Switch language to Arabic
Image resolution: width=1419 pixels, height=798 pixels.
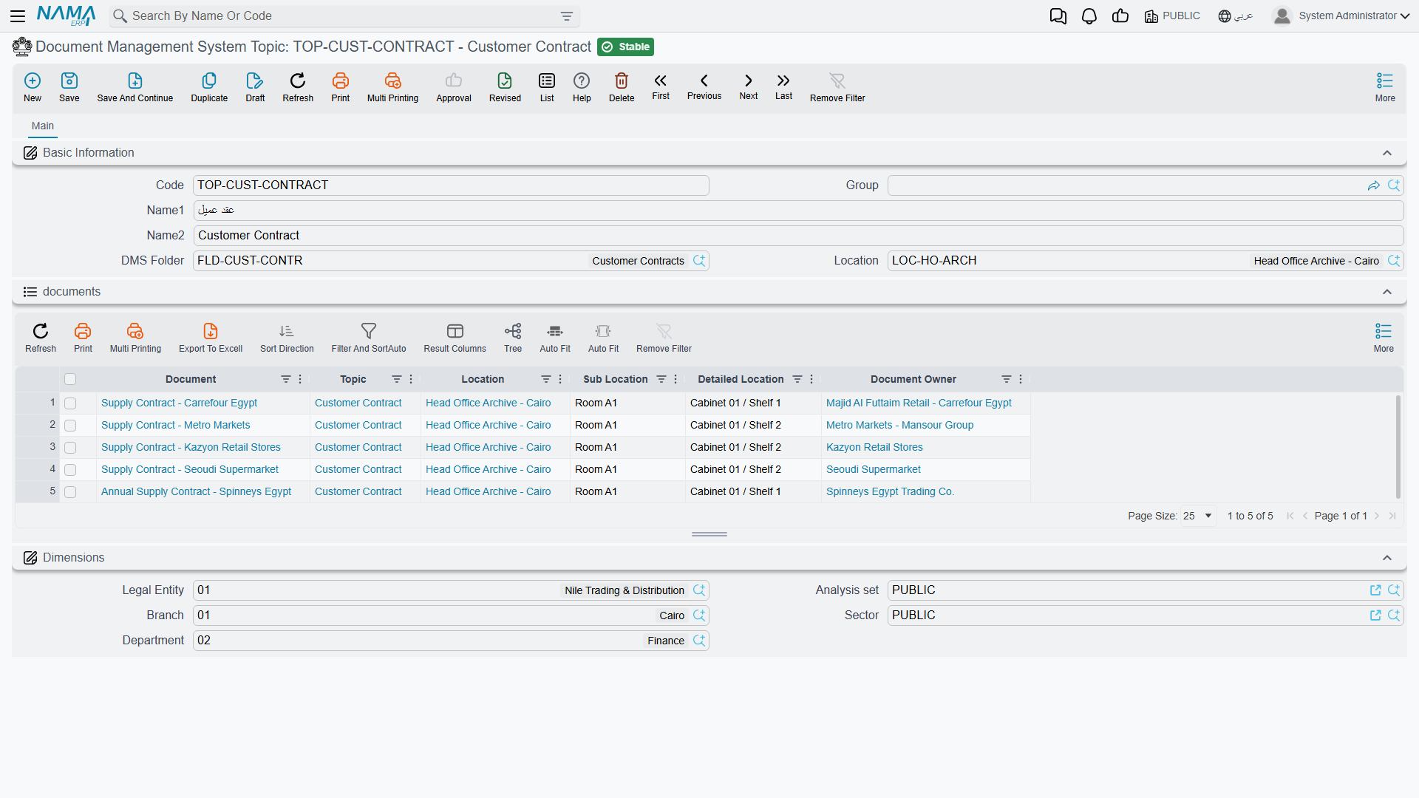click(x=1236, y=16)
